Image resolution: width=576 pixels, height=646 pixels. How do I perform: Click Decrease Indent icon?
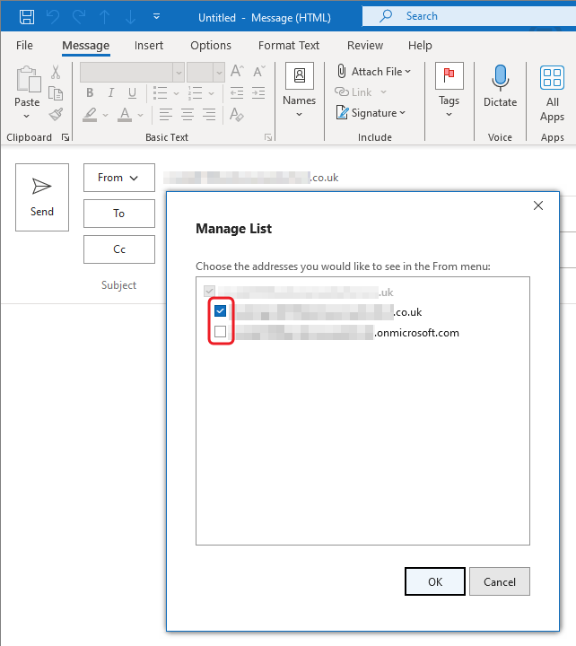(237, 92)
